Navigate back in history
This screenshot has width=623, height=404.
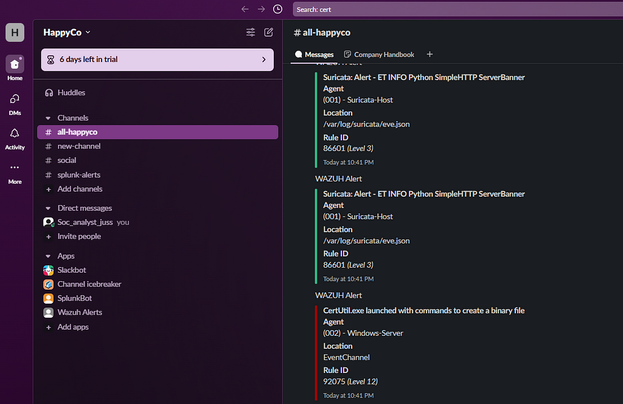pyautogui.click(x=245, y=9)
